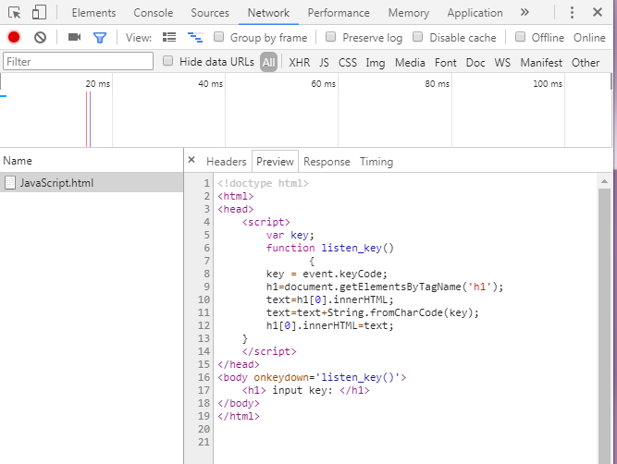Open the Online throttling dropdown
This screenshot has width=617, height=464.
pyautogui.click(x=589, y=38)
